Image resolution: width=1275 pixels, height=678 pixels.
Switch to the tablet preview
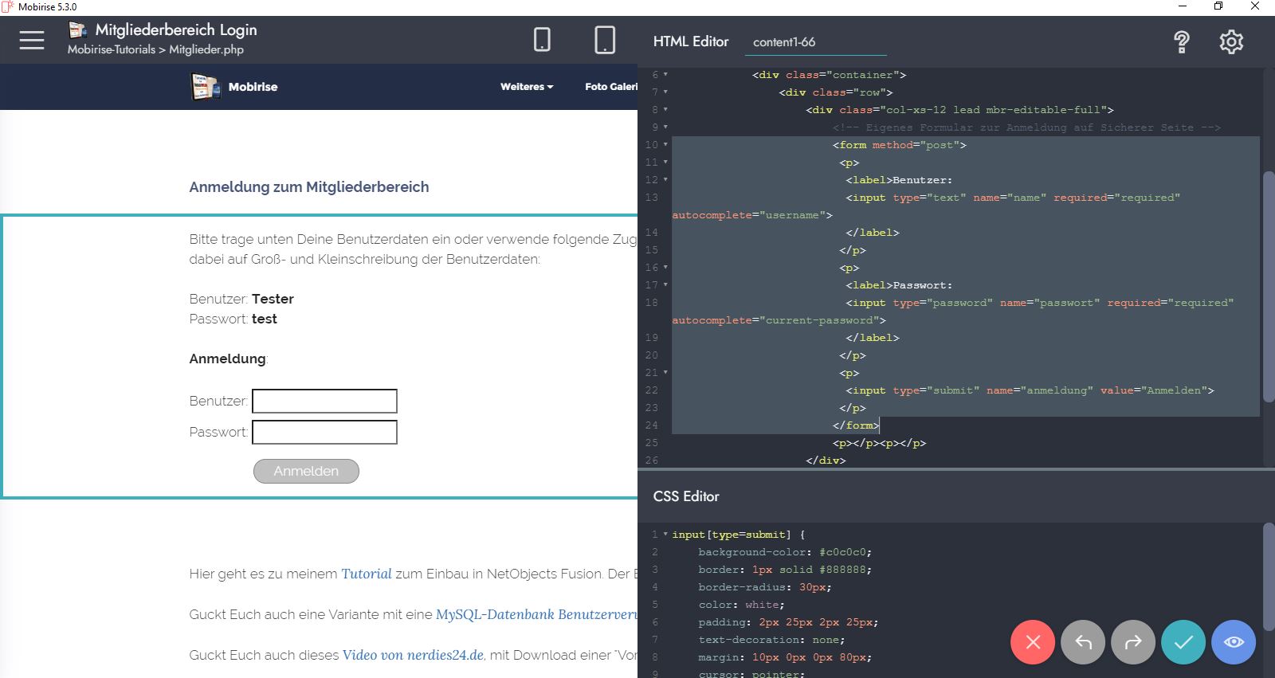(605, 40)
